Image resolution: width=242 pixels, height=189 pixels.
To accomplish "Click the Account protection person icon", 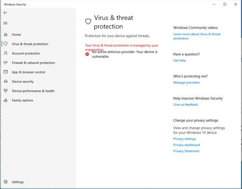I will pos(6,53).
